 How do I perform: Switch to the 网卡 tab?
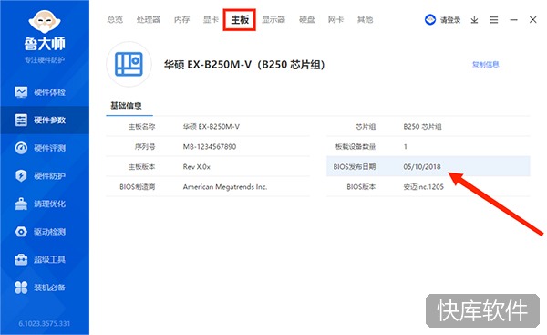click(335, 19)
